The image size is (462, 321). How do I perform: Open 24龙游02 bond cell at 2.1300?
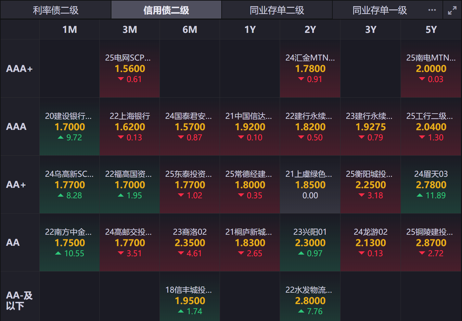pos(370,243)
